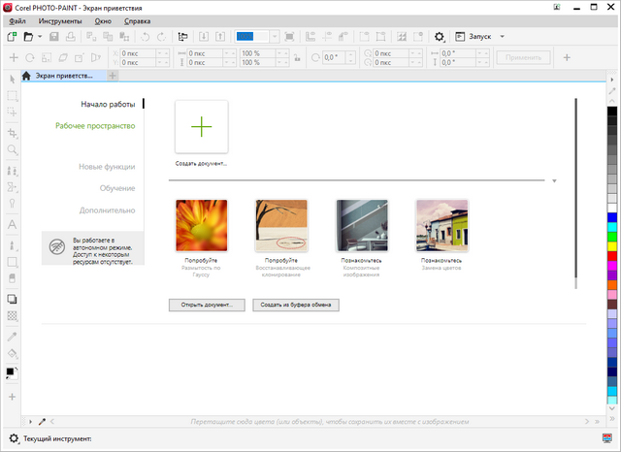Click the New document icon in toolbar
This screenshot has width=621, height=452.
[12, 37]
